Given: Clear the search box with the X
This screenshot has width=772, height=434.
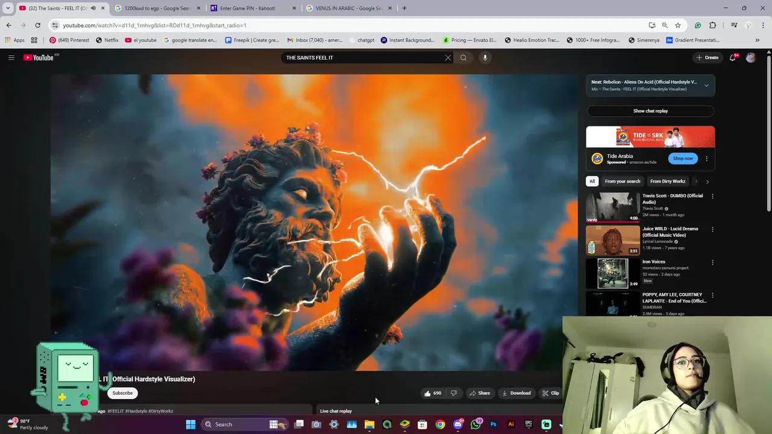Looking at the screenshot, I should (448, 57).
